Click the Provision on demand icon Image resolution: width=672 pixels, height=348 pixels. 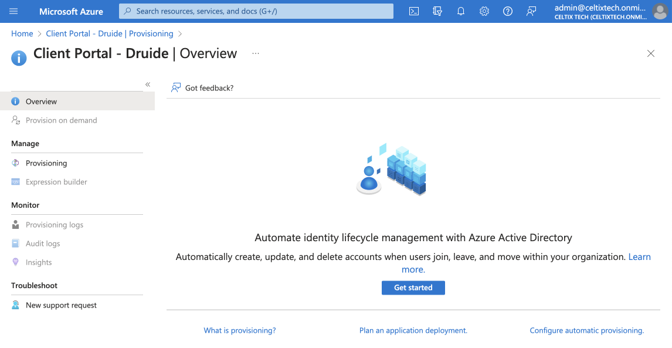15,120
